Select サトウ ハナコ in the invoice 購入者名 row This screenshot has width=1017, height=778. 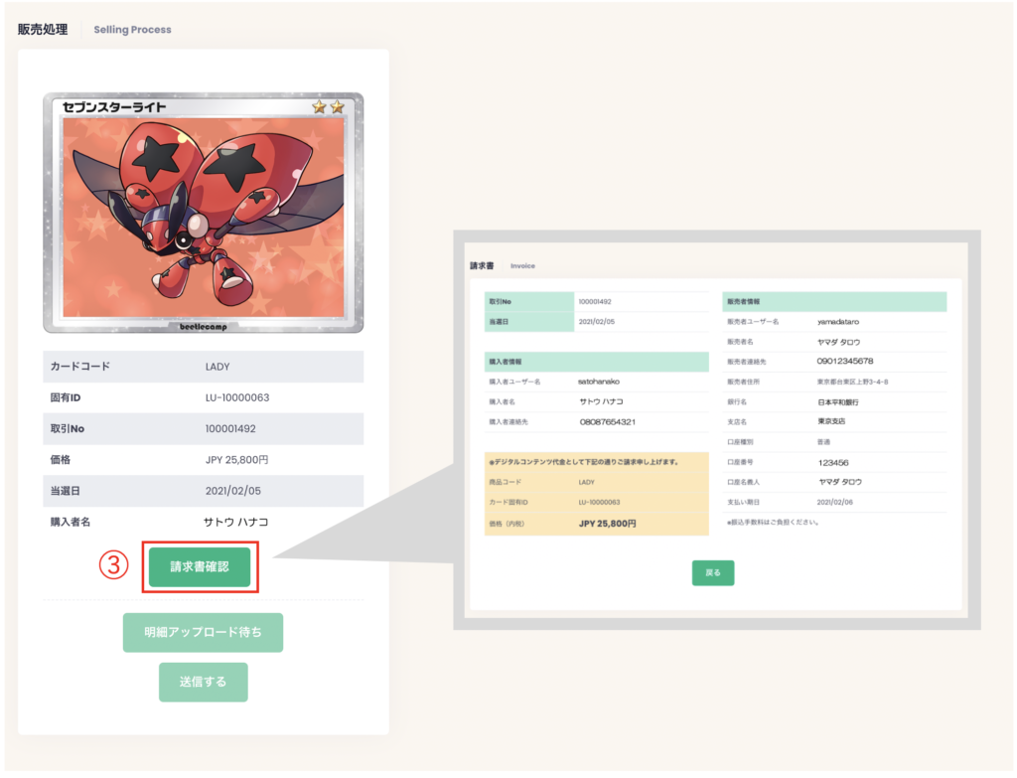click(601, 401)
